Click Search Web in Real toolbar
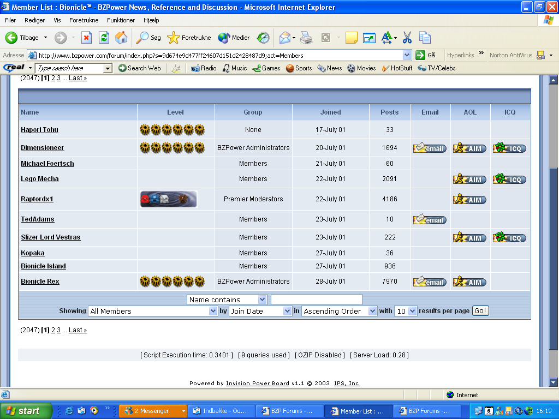 pyautogui.click(x=140, y=68)
